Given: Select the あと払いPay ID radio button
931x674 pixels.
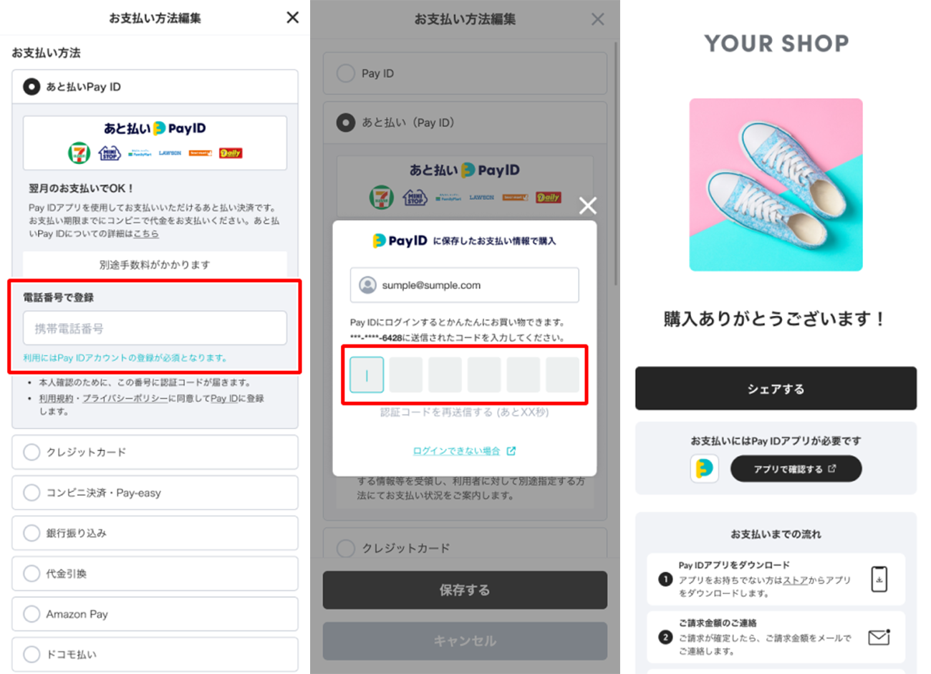Looking at the screenshot, I should click(32, 87).
